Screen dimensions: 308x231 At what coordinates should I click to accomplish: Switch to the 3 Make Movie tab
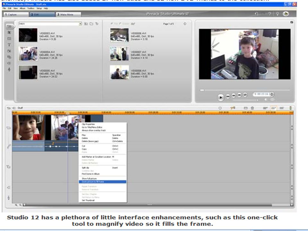coord(68,14)
